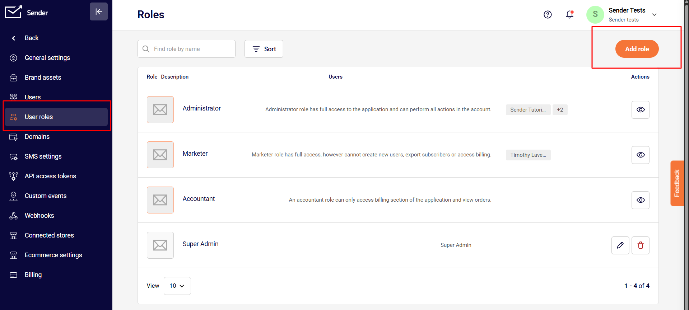This screenshot has height=310, width=689.
Task: Open Webhooks page
Action: click(x=56, y=216)
